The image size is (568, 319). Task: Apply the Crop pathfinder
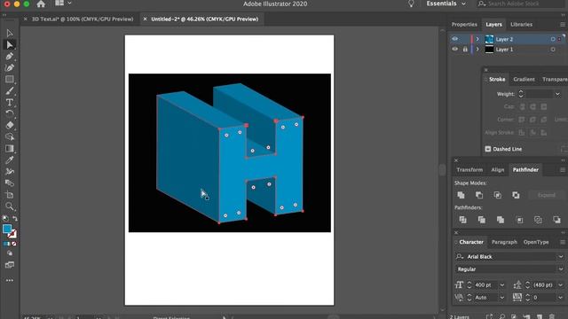(x=519, y=220)
